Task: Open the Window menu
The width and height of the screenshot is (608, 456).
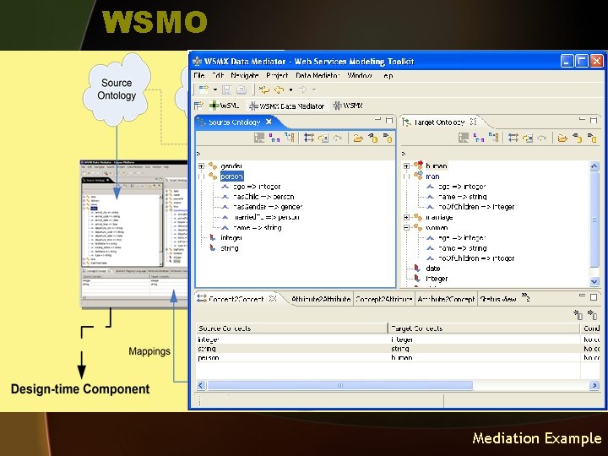Action: click(360, 75)
